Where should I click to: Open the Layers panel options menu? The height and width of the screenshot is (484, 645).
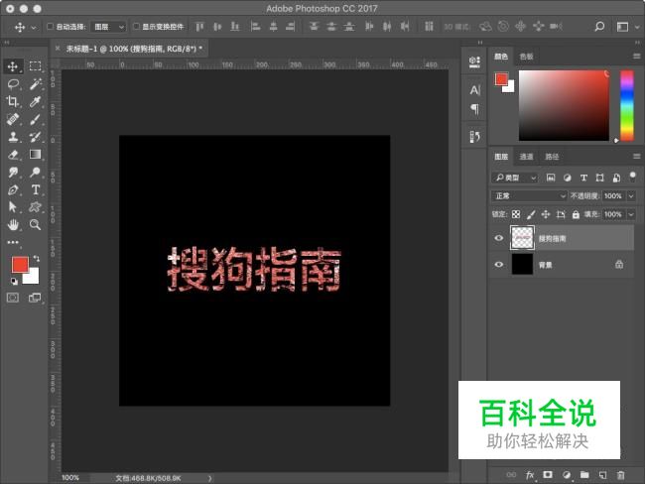[636, 156]
